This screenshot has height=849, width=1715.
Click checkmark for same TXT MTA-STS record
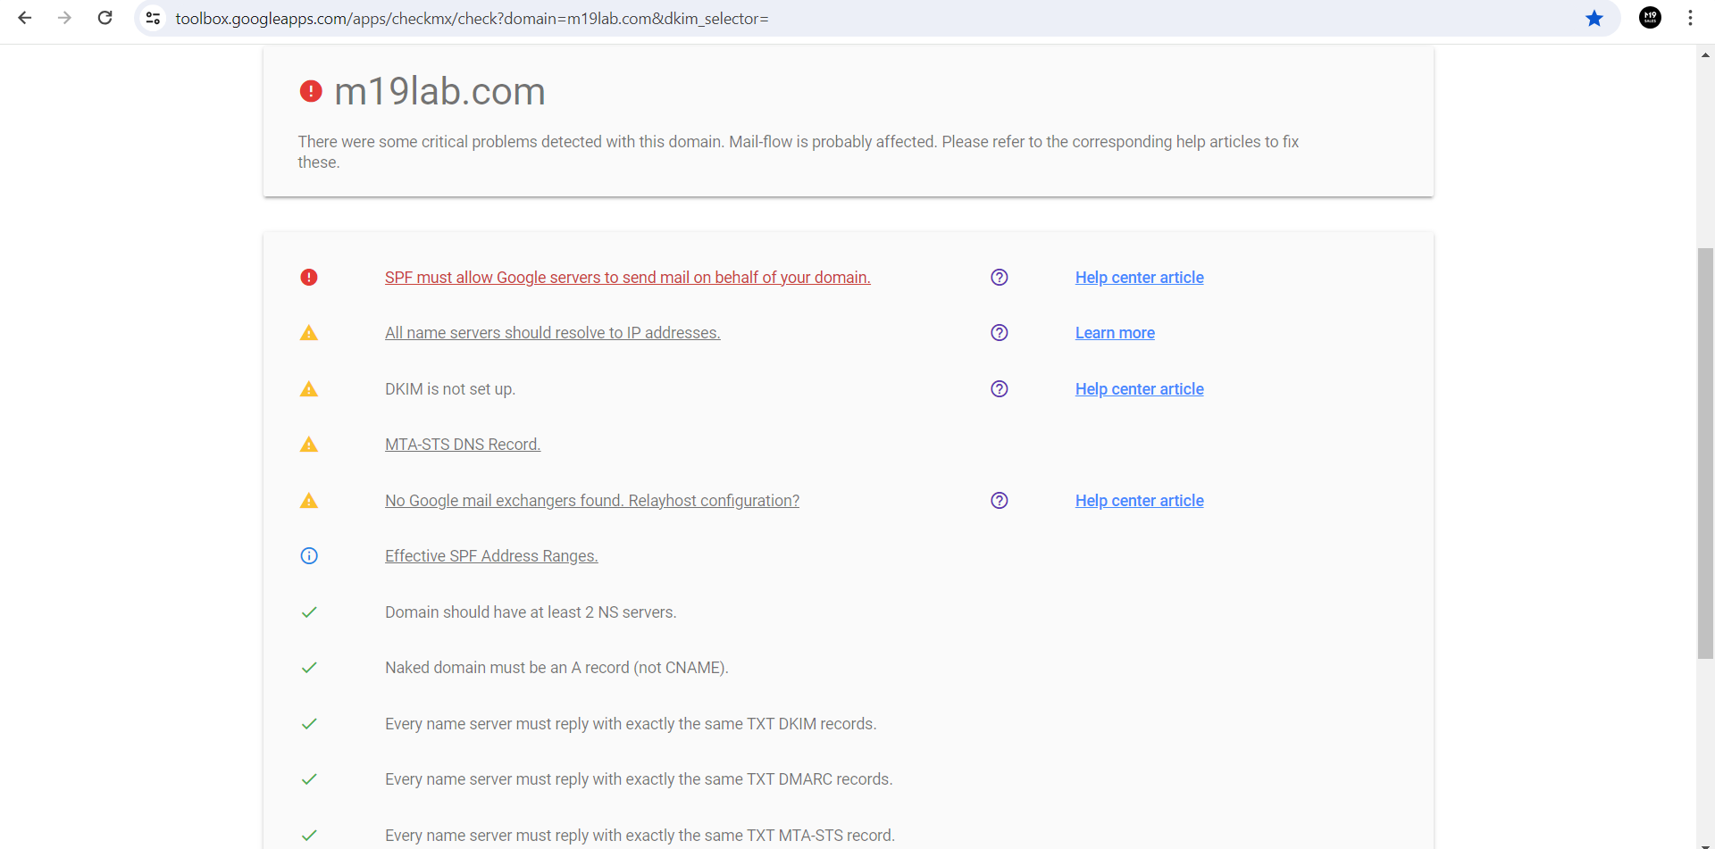click(x=309, y=836)
